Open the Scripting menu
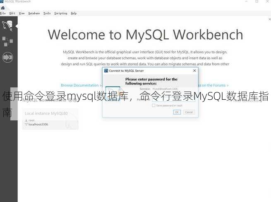The image size is (271, 202). point(61,13)
